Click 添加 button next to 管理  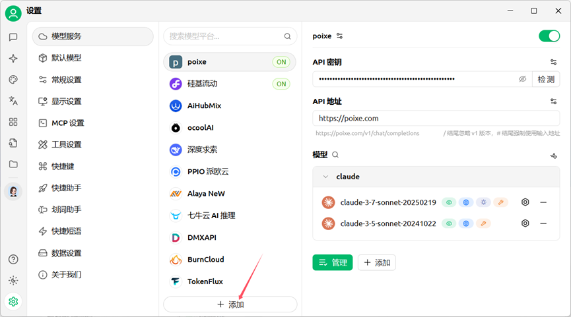coord(377,262)
